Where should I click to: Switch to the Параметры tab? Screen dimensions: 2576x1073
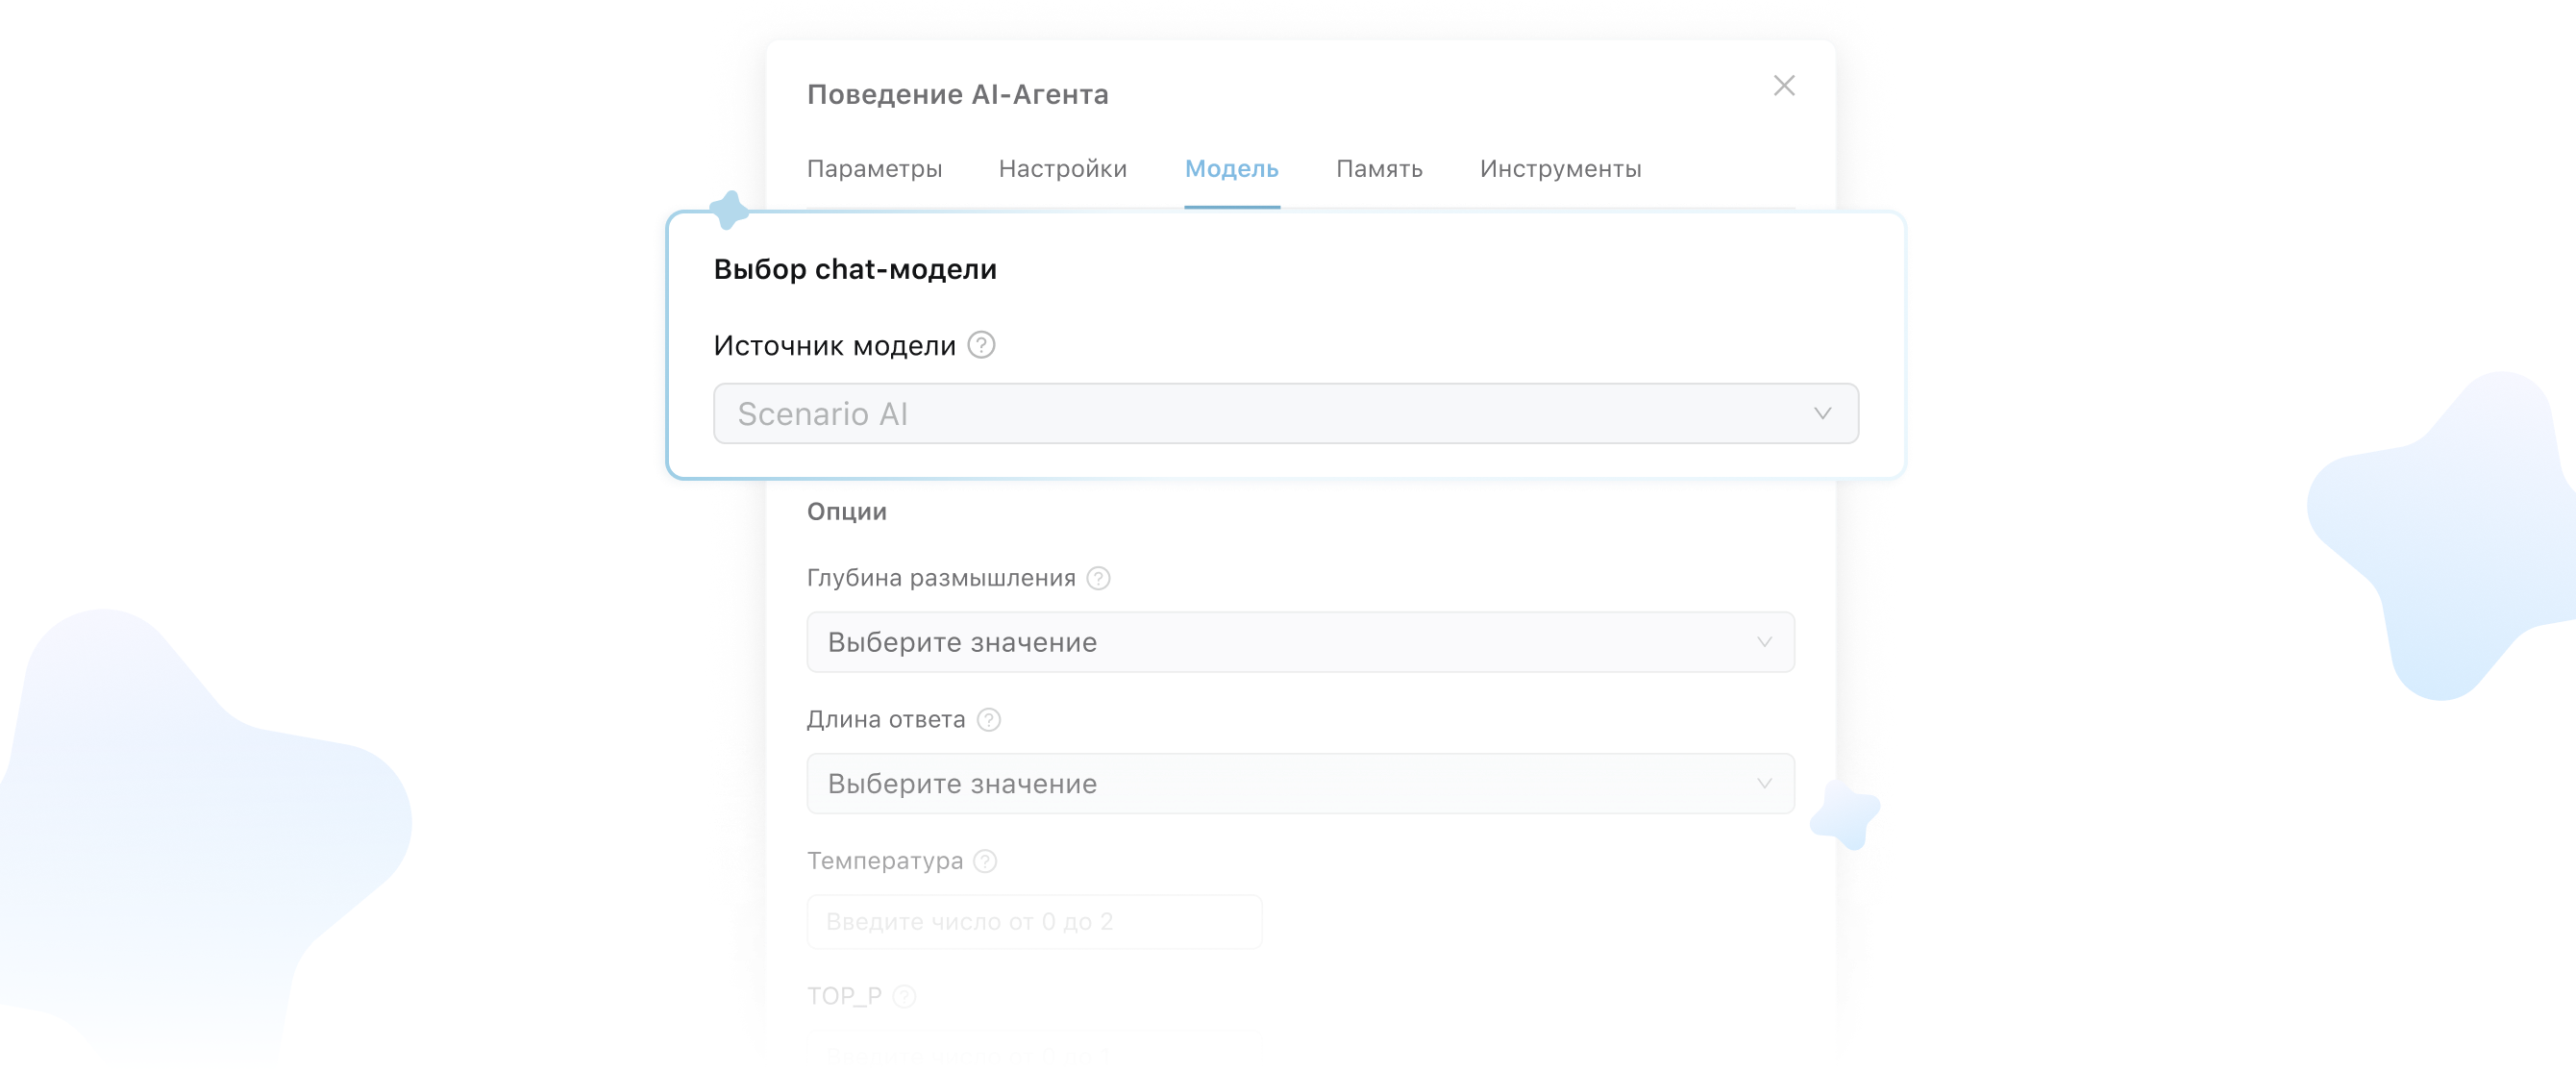click(874, 169)
